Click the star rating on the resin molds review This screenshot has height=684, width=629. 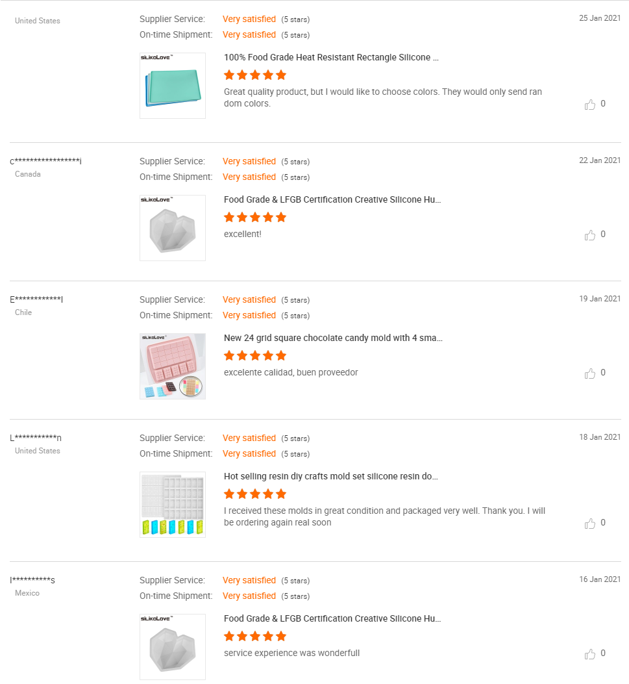tap(255, 494)
